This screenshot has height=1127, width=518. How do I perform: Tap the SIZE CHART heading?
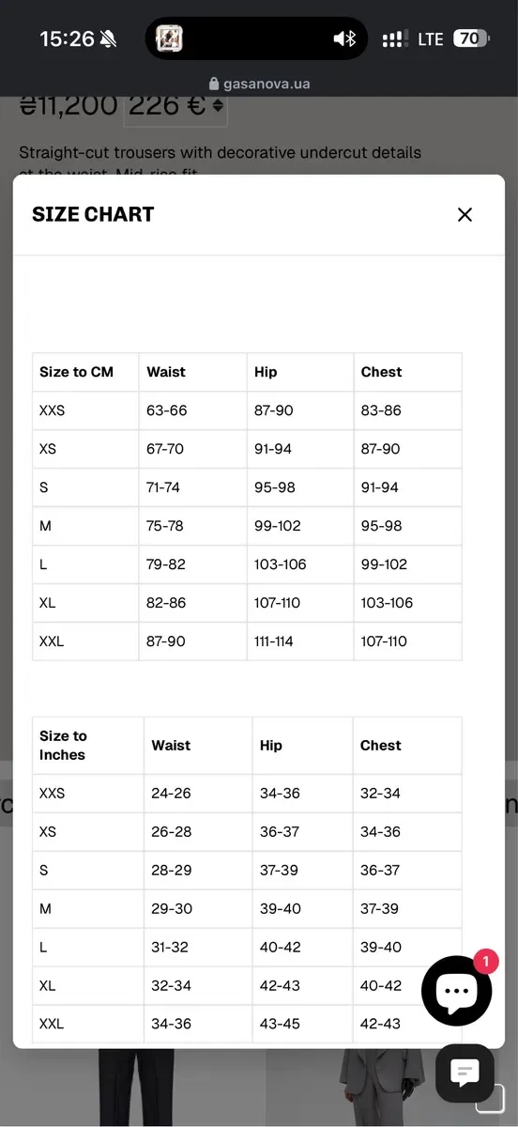tap(93, 214)
